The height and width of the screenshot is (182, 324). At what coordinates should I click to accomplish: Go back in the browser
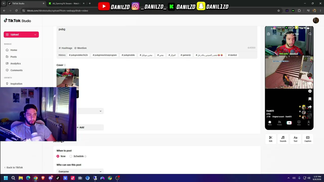(x=4, y=11)
